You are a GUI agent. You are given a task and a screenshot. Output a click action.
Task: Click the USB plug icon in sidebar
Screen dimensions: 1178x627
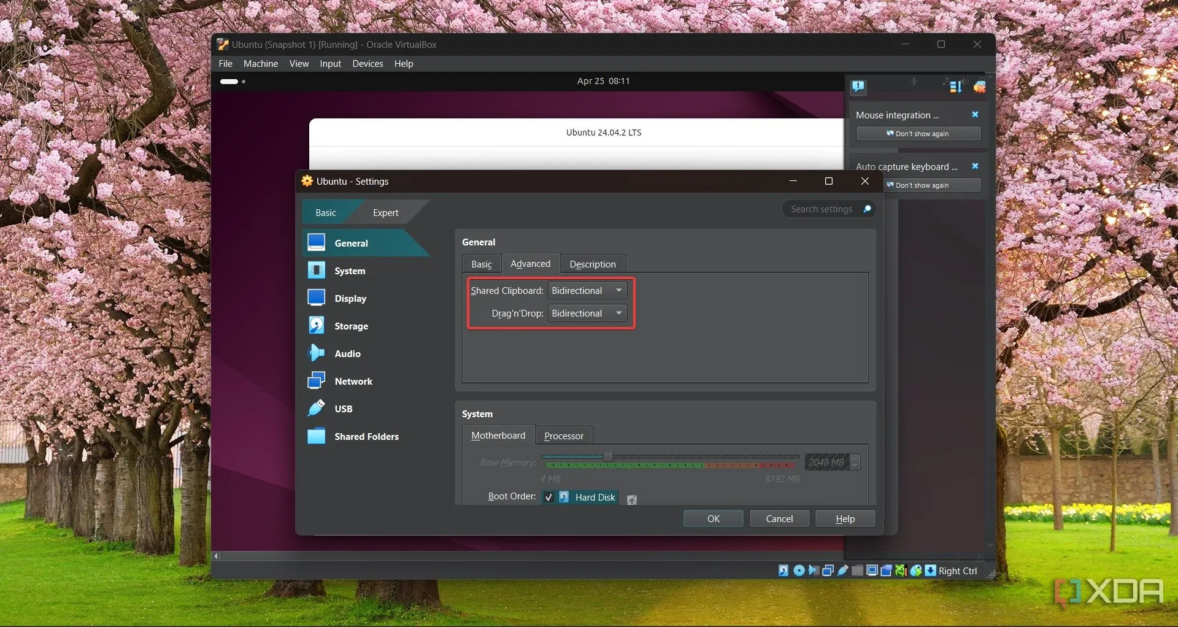(x=316, y=408)
